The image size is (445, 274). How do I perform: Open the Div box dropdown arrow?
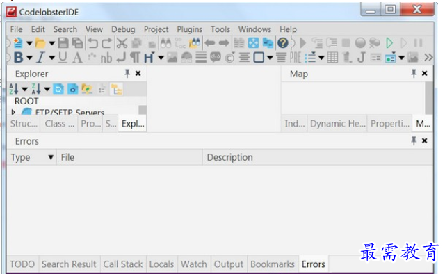pos(270,58)
